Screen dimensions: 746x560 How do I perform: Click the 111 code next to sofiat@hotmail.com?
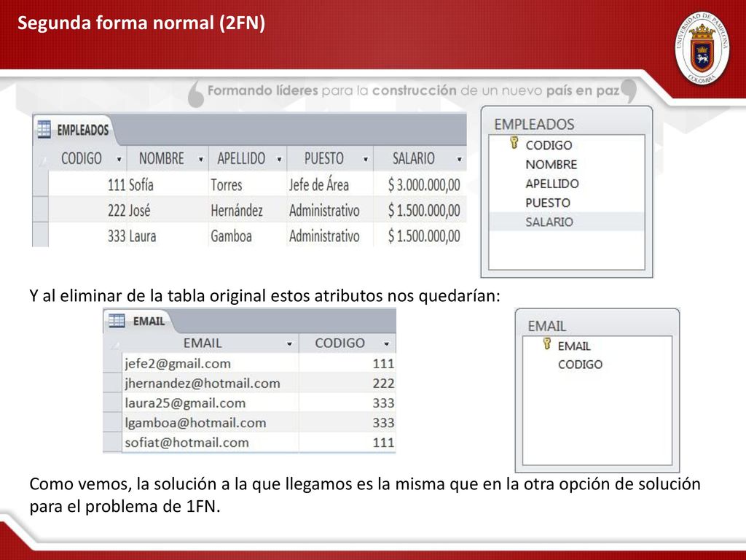coord(348,443)
